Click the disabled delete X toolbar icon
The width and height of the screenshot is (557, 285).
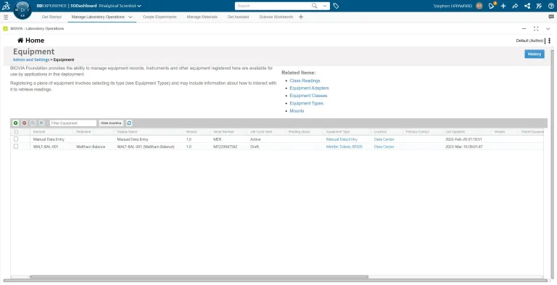click(x=41, y=123)
